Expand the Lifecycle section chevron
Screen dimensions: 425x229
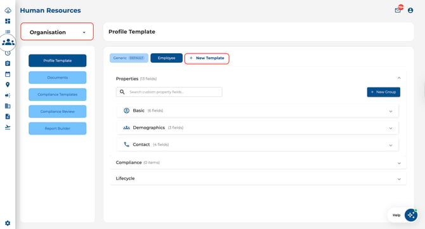point(399,179)
